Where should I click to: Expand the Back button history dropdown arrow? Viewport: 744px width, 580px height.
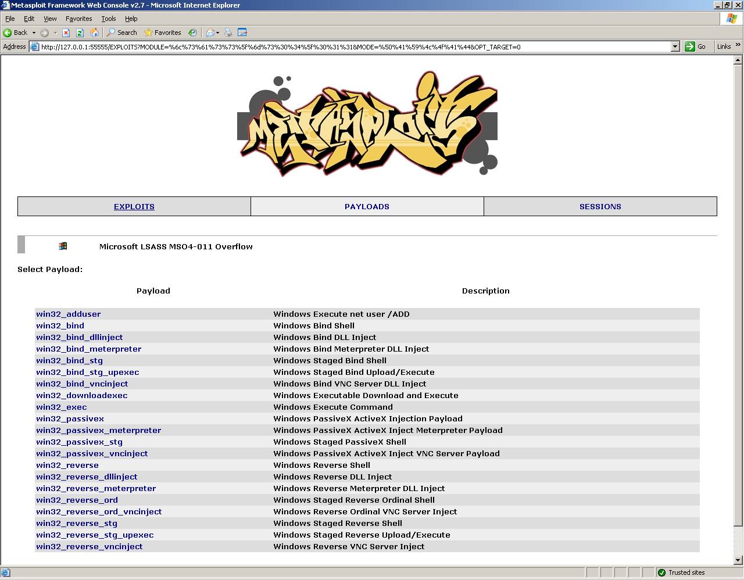coord(34,33)
